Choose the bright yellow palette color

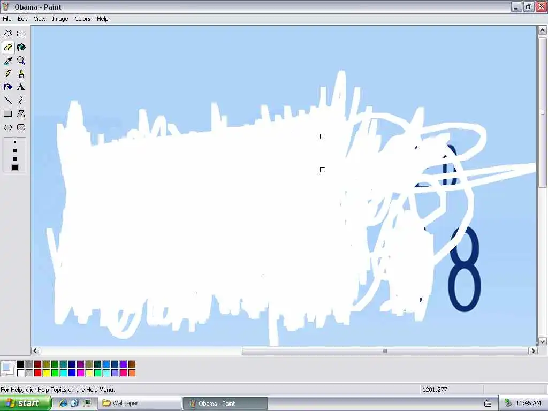pyautogui.click(x=46, y=373)
